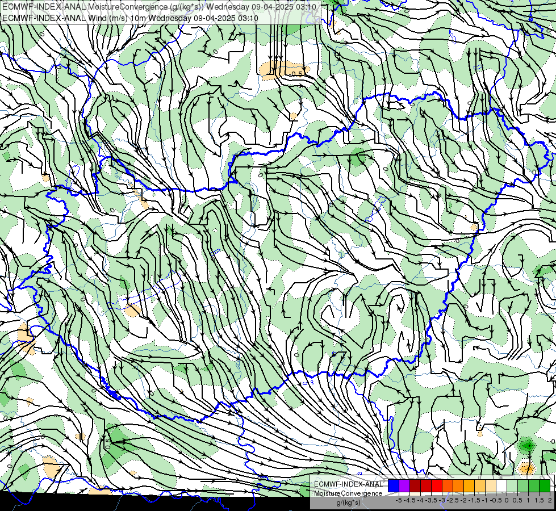Pick the pale peach swatch between -1 and -0.5
The height and width of the screenshot is (511, 556).
pyautogui.click(x=491, y=486)
